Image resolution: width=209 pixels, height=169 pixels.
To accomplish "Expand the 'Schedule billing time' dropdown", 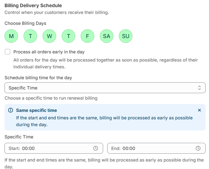I will (102, 88).
